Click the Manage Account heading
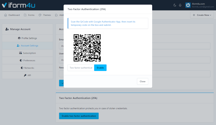216x125 pixels. [x=20, y=29]
